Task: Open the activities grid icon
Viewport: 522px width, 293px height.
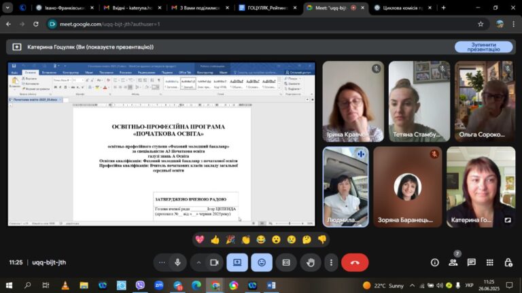Action: point(489,262)
